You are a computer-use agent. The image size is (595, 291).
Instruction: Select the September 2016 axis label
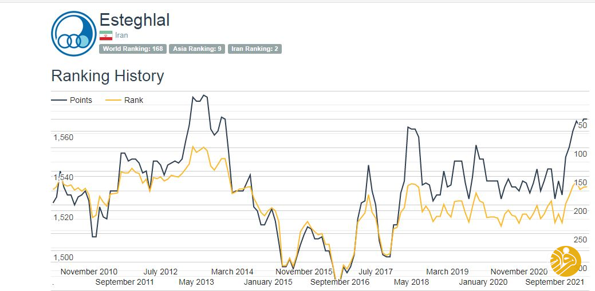(340, 282)
